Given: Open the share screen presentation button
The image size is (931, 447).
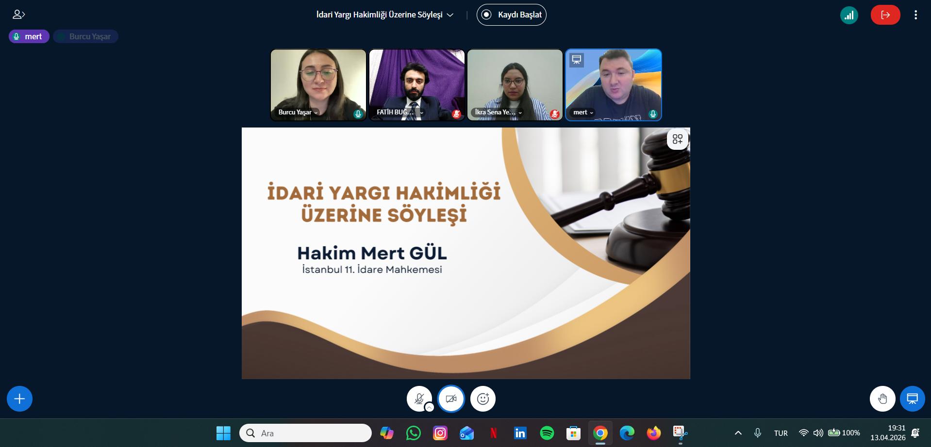Looking at the screenshot, I should [x=912, y=399].
